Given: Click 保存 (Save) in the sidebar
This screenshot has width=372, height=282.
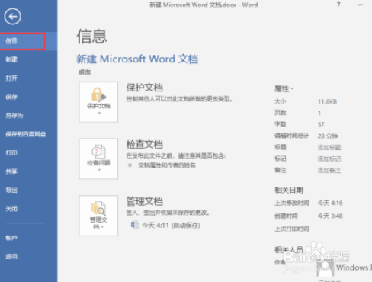Looking at the screenshot, I should coord(11,97).
